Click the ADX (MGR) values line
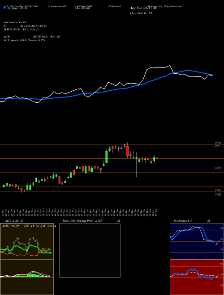The image size is (224, 295). point(32,37)
